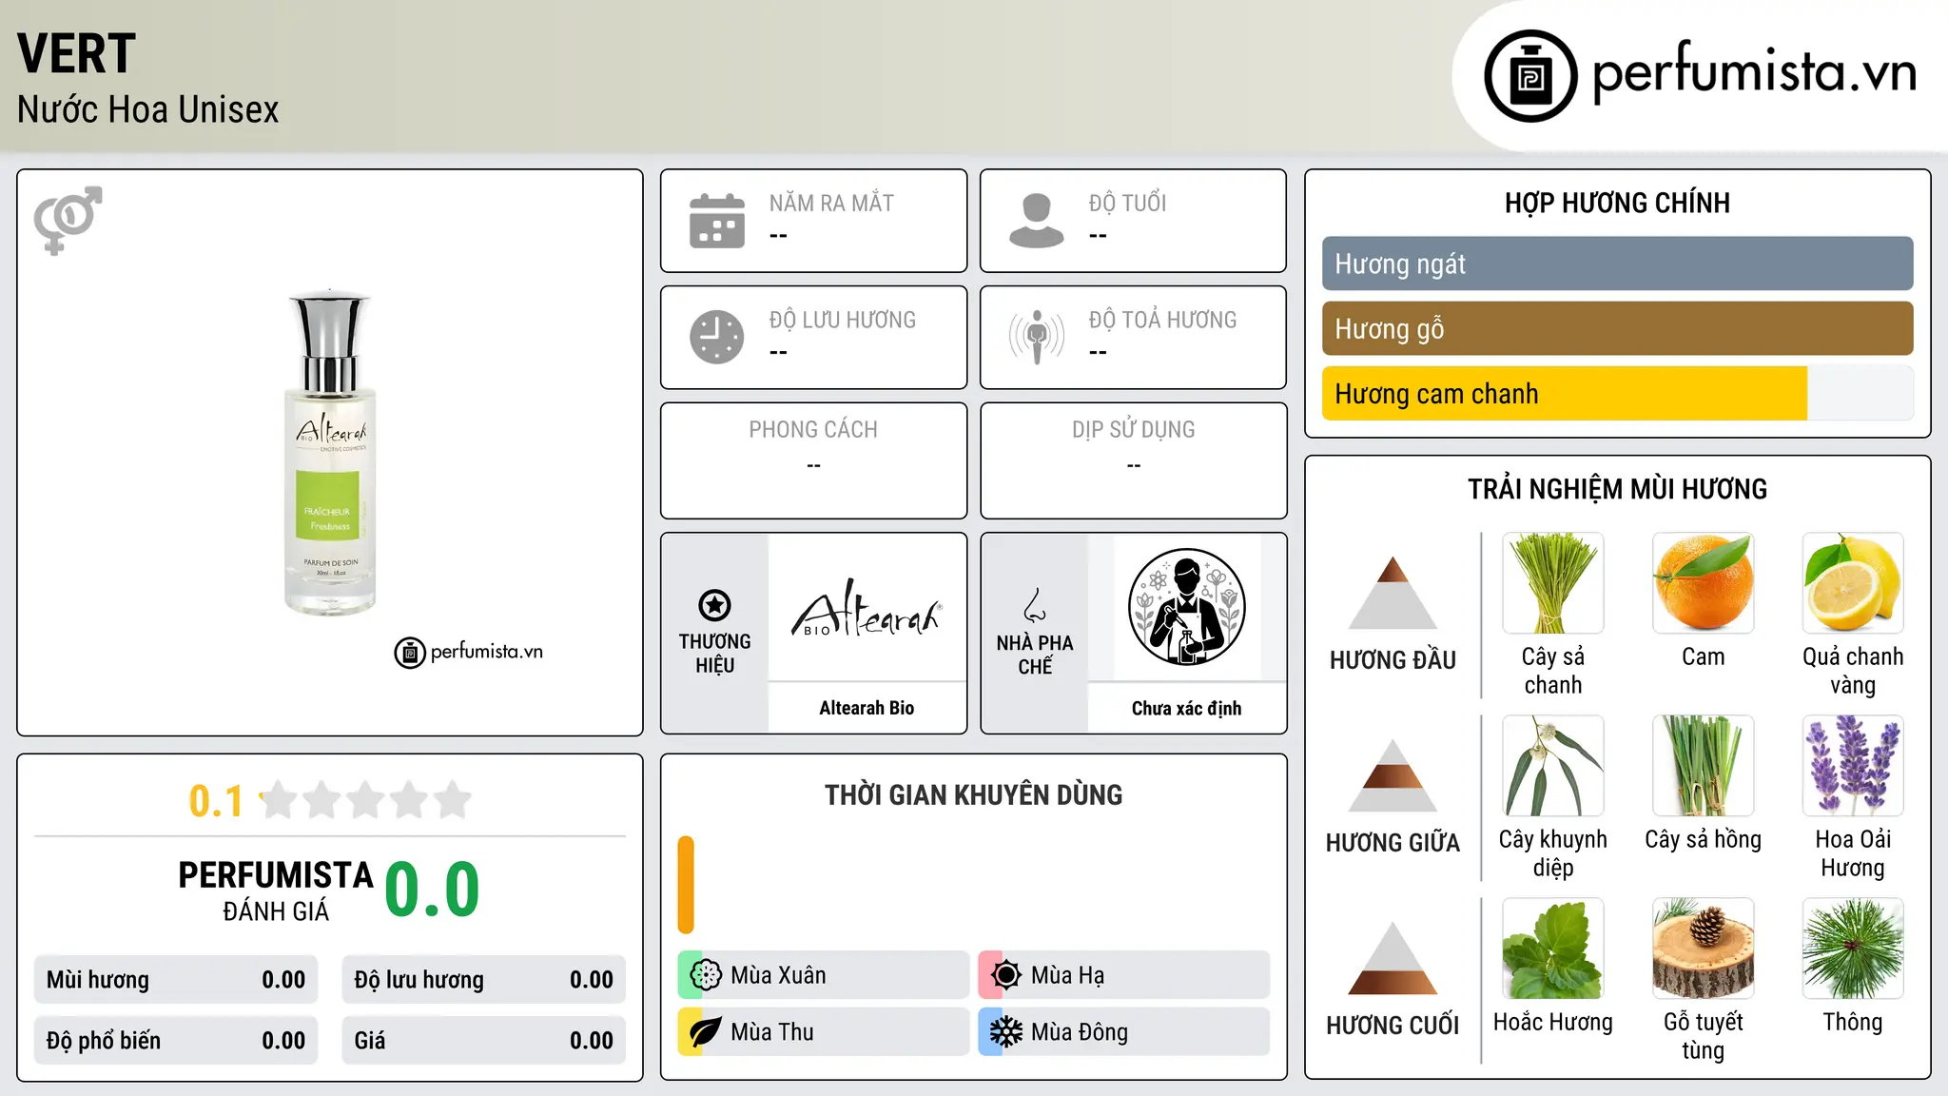This screenshot has width=1948, height=1096.
Task: Click the Hương cam chanh accord bar
Action: click(x=1617, y=393)
